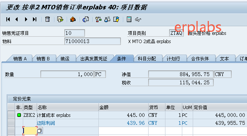
Task: Select the empty third row with its selector
Action: 11,131
